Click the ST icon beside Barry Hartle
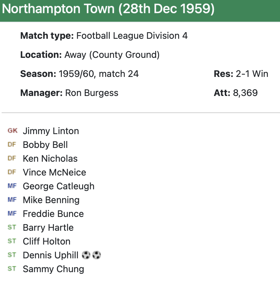The height and width of the screenshot is (282, 280). (x=12, y=227)
